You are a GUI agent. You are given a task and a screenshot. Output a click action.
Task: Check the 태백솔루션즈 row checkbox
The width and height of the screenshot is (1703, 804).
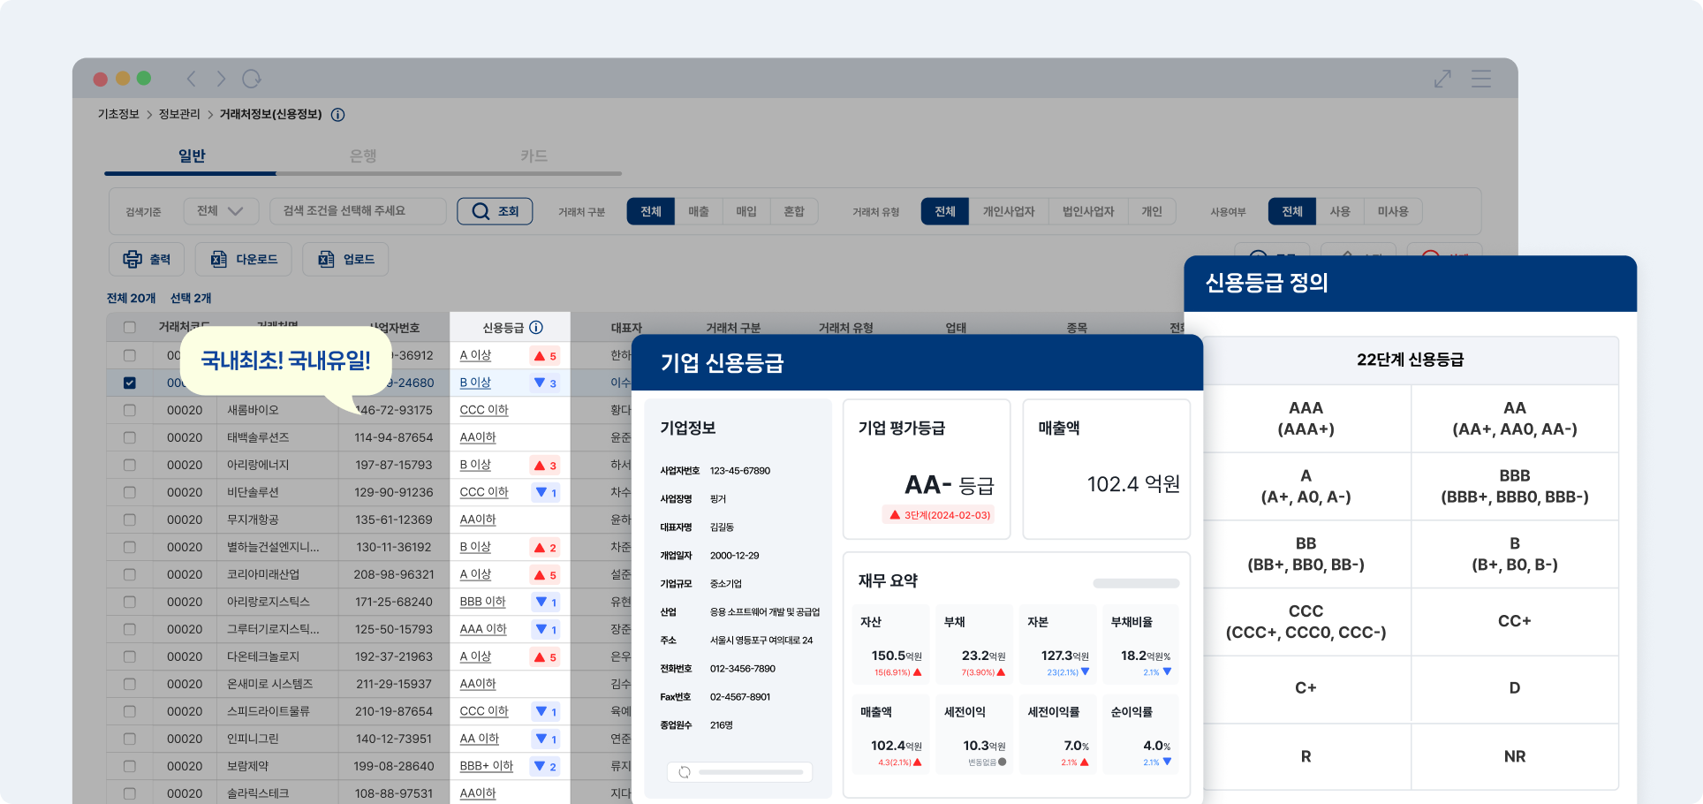pyautogui.click(x=130, y=437)
